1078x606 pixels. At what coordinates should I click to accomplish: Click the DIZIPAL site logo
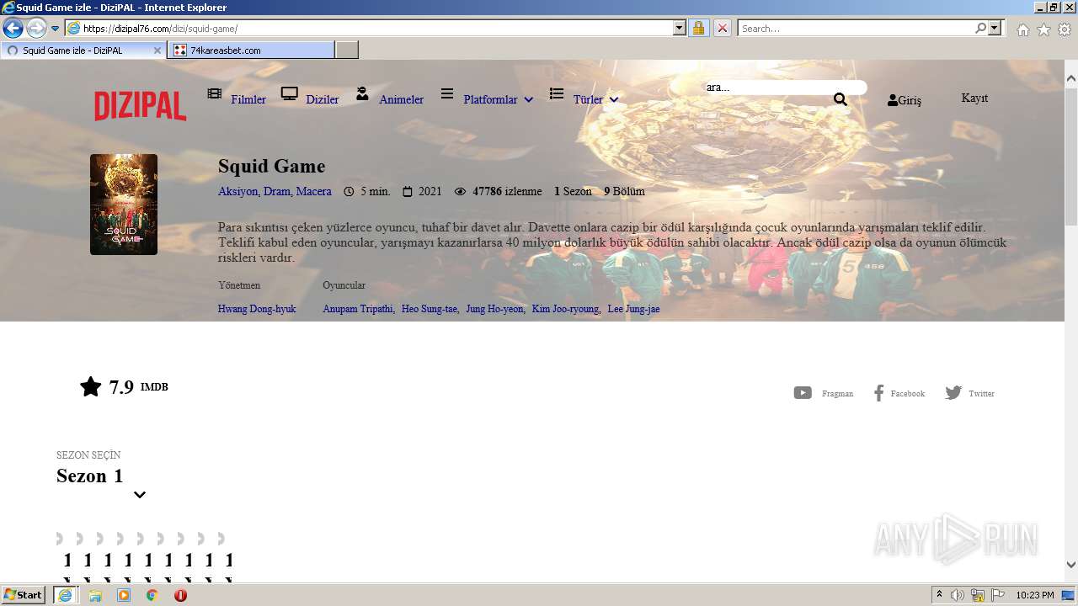tap(140, 107)
